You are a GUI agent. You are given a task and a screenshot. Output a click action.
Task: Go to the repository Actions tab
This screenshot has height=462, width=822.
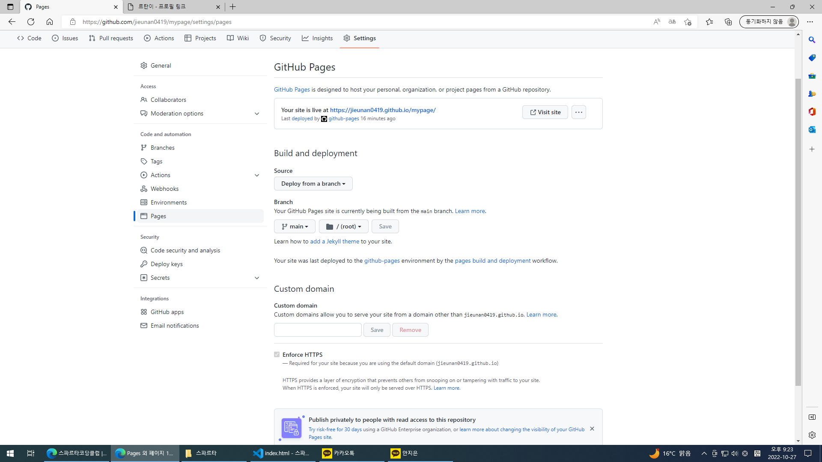(x=159, y=38)
